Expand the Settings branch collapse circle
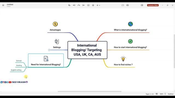This screenshot has height=98, width=175. point(49,50)
